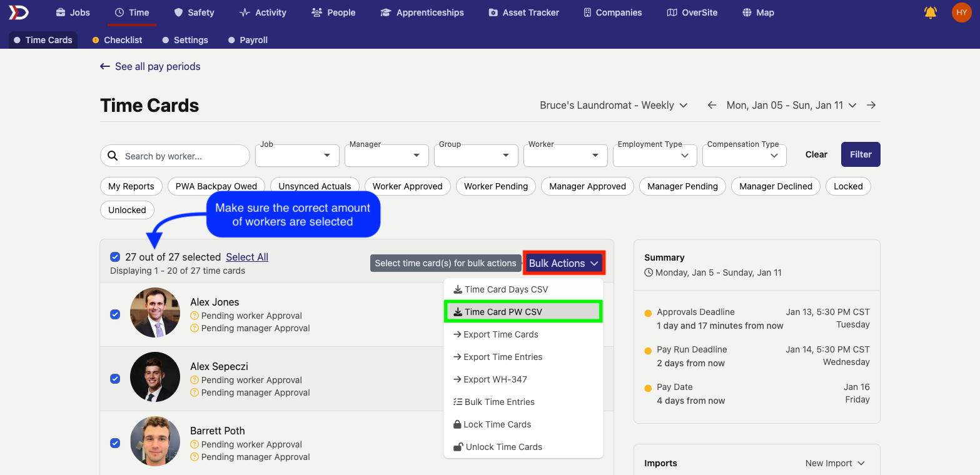Click the Select All link

[247, 257]
